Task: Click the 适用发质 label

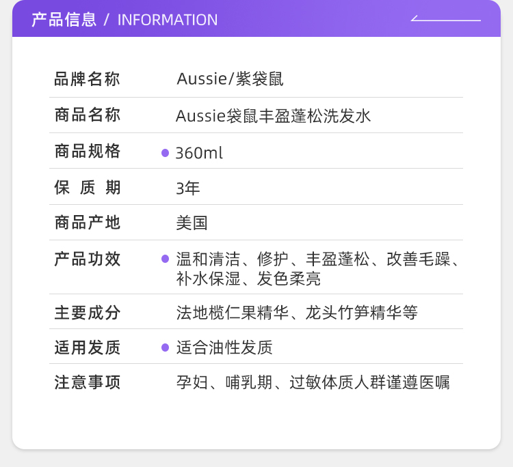Action: (87, 348)
